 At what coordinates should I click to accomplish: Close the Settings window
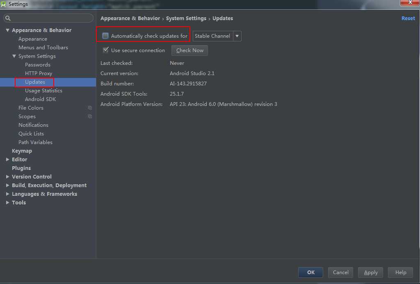click(410, 3)
